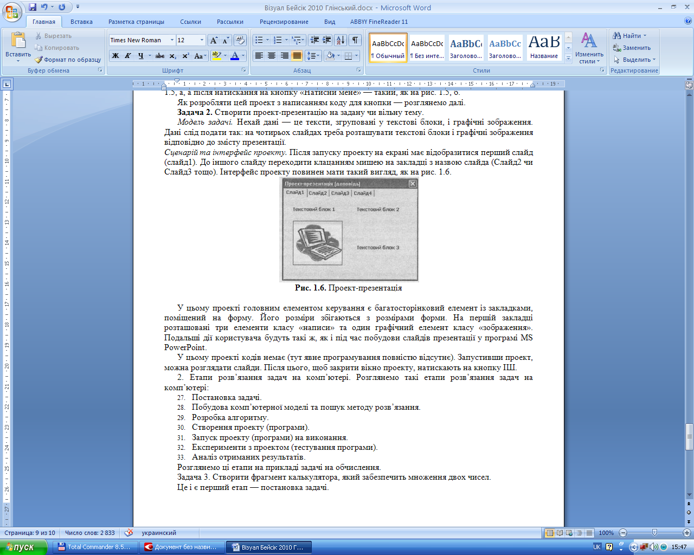694x555 pixels.
Task: Switch to Full Screen Reading view
Action: tap(560, 533)
